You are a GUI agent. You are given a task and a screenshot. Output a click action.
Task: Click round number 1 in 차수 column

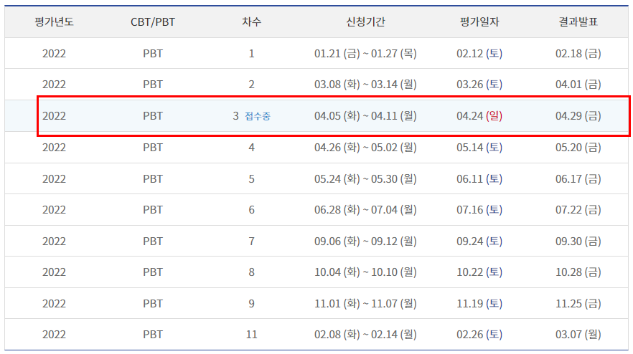[251, 54]
